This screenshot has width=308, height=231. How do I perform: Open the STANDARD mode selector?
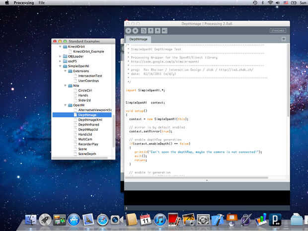tap(278, 30)
